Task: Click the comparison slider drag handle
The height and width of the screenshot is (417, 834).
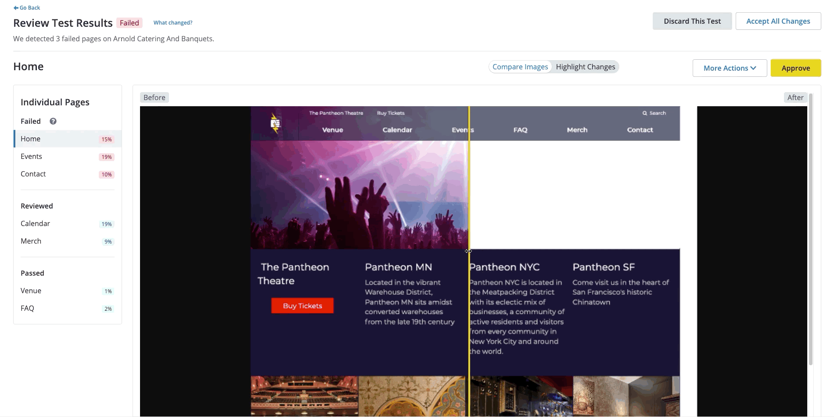Action: (x=468, y=251)
